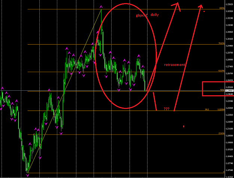Click the 1.31540 price scale label
Viewport: 234px width, 178px height.
coord(230,25)
